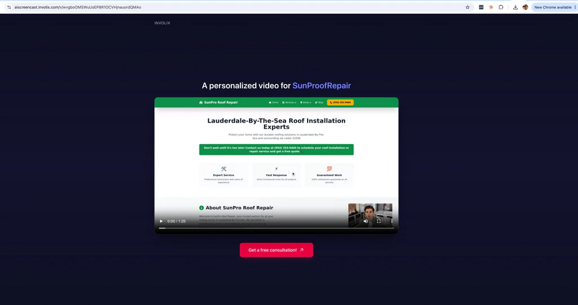Click the green info icon beside About SunPro
Image resolution: width=578 pixels, height=305 pixels.
click(202, 208)
